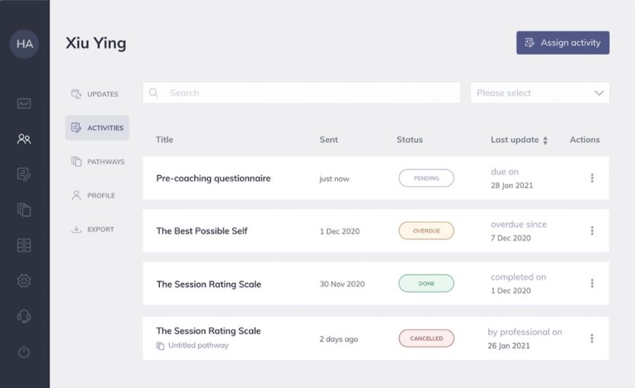Open the Untitled pathway link
The width and height of the screenshot is (635, 388).
pyautogui.click(x=197, y=345)
